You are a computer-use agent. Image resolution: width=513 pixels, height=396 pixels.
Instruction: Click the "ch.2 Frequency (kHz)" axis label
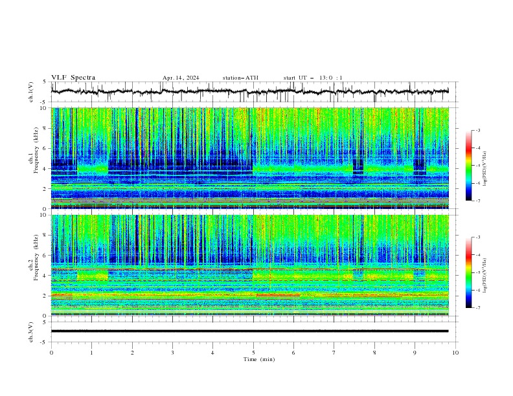tap(34, 258)
